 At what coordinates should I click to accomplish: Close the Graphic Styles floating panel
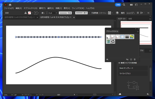pos(138,29)
